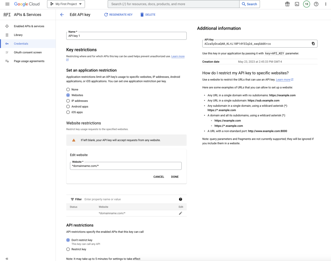Screen dimensions: 331x261
Task: Open the filter help circle in website table
Action: coord(181,199)
